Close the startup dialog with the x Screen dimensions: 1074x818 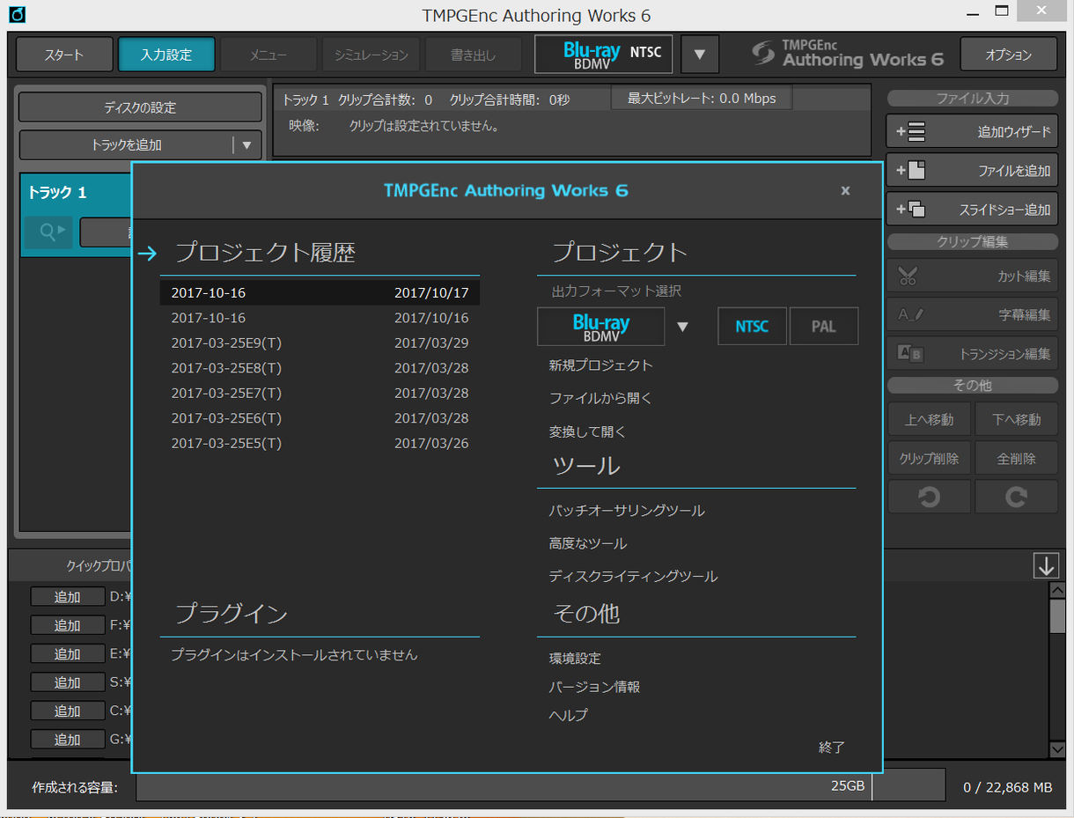[845, 190]
